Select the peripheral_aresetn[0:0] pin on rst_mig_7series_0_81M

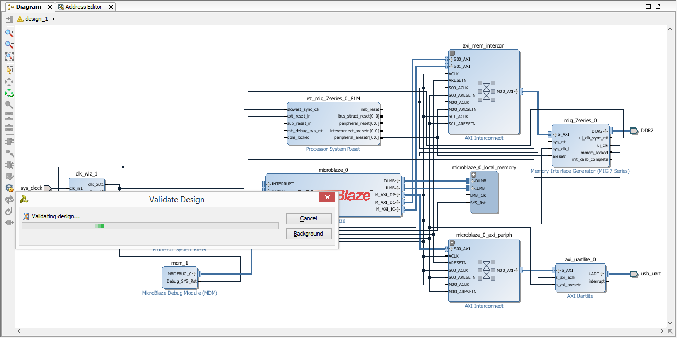click(x=356, y=138)
